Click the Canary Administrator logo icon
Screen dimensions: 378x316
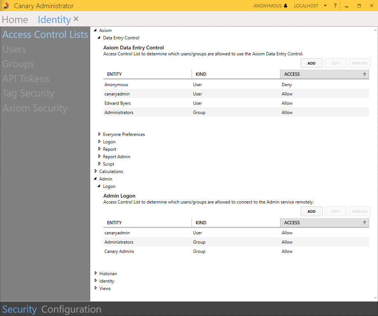(x=6, y=6)
